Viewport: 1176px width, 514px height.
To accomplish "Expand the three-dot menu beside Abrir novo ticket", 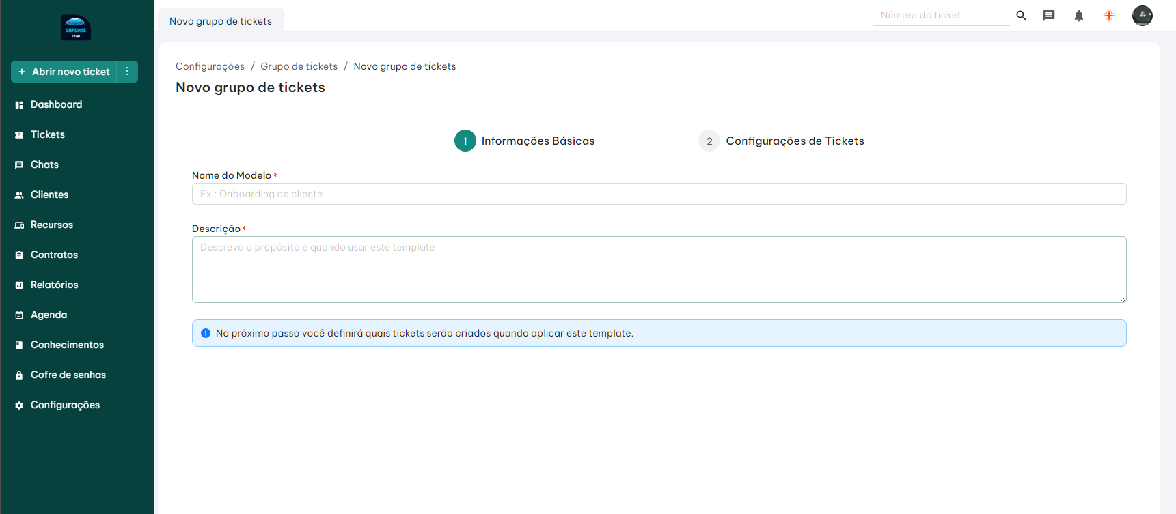I will (x=127, y=72).
